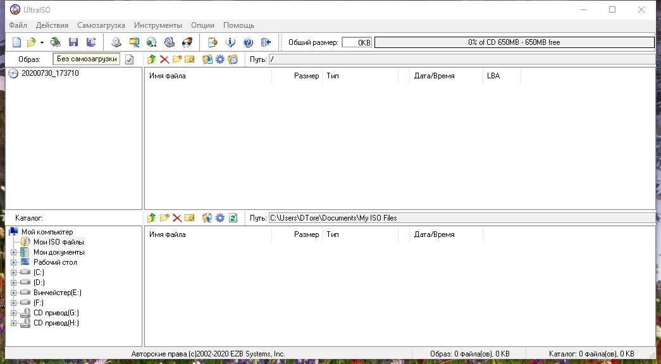This screenshot has width=661, height=364.
Task: Expand the Мои документы tree node
Action: [13, 252]
